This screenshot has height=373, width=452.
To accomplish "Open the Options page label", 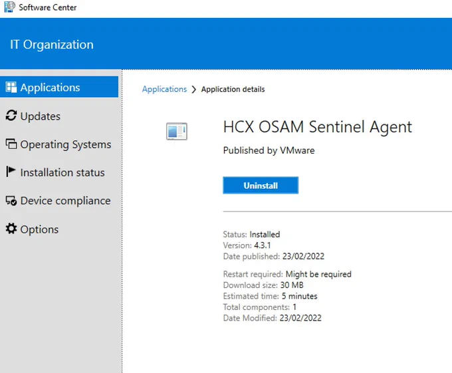I will click(x=39, y=229).
